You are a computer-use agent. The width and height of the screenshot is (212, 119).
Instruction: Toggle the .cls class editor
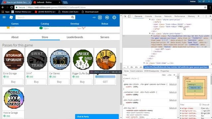pos(169,75)
